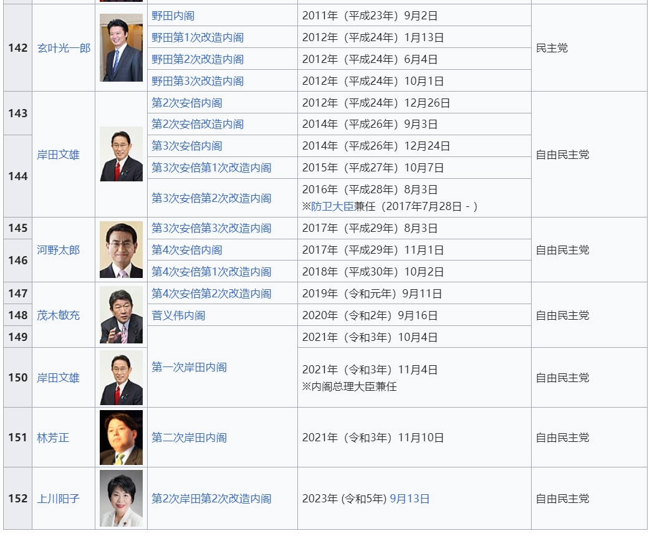Open the 野田第1次改造内阁 link
The width and height of the screenshot is (652, 536).
point(198,37)
